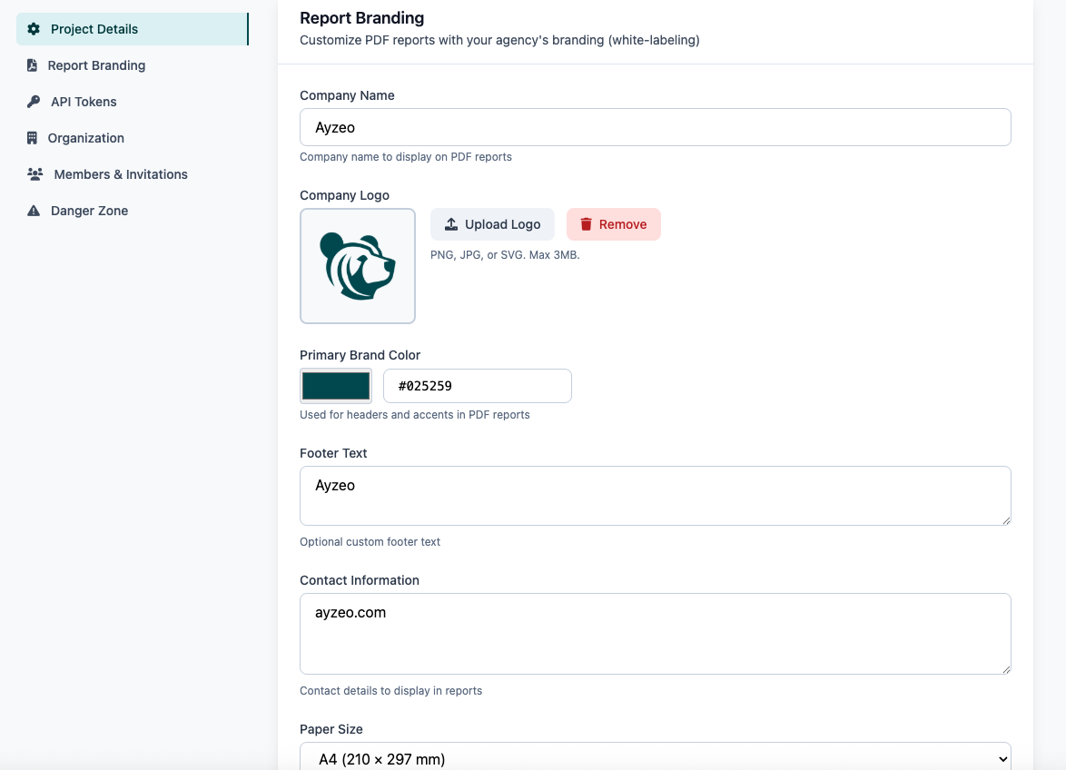
Task: Click the key icon beside API Tokens
Action: [34, 102]
